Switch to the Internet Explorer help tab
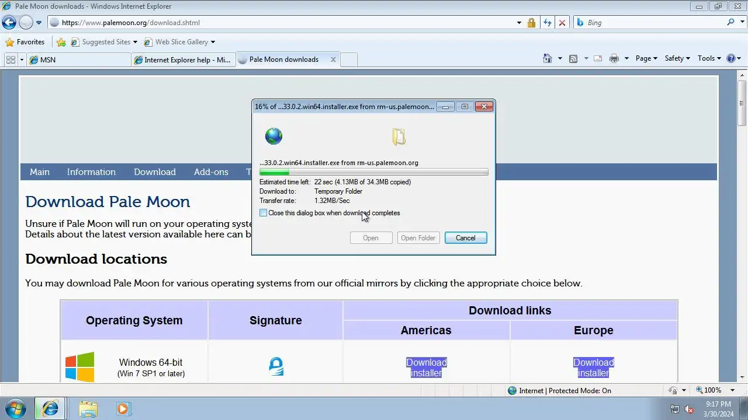 click(x=183, y=60)
